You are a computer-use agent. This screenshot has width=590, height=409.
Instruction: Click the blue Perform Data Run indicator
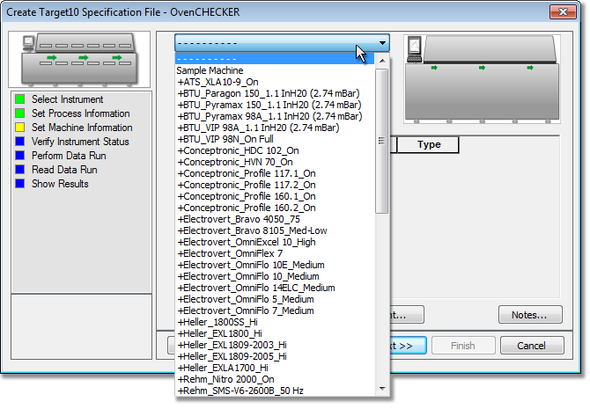click(20, 156)
